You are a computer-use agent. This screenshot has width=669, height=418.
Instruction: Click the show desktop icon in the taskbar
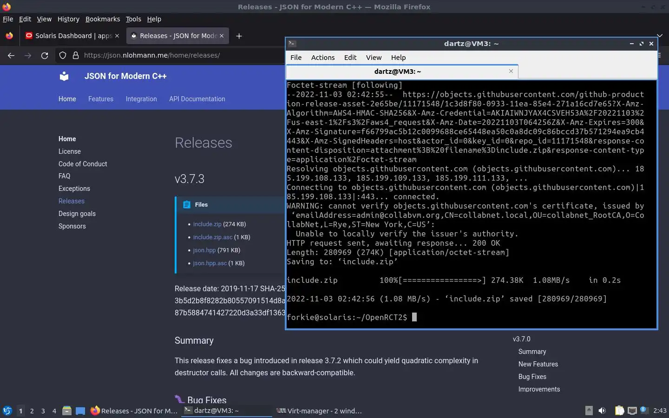coord(80,411)
